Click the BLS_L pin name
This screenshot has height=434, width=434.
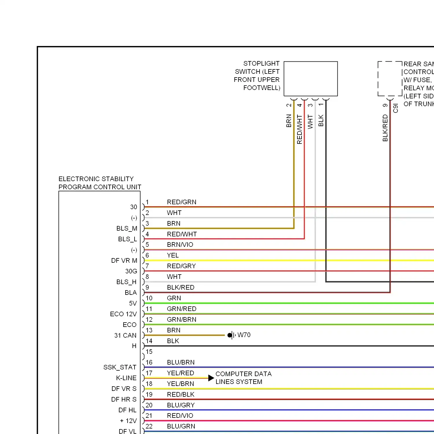click(127, 239)
